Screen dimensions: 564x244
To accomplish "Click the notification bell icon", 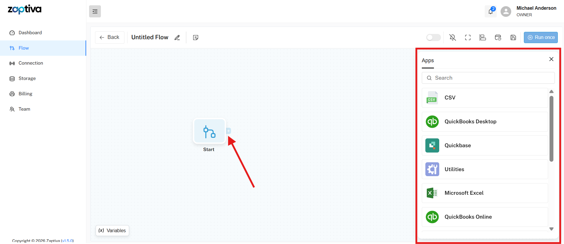I will pos(490,12).
